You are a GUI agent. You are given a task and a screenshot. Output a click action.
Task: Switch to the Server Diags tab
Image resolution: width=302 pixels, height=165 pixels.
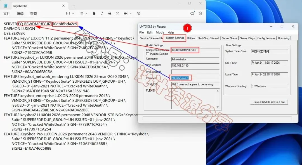[247, 38]
